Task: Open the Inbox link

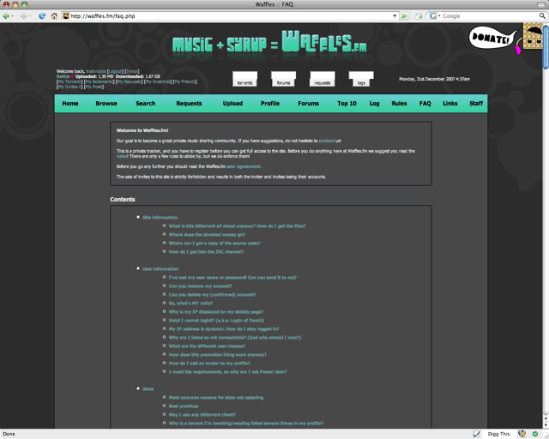Action: click(x=132, y=71)
